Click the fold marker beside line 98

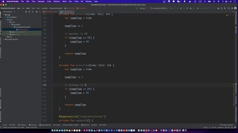click(x=52, y=38)
